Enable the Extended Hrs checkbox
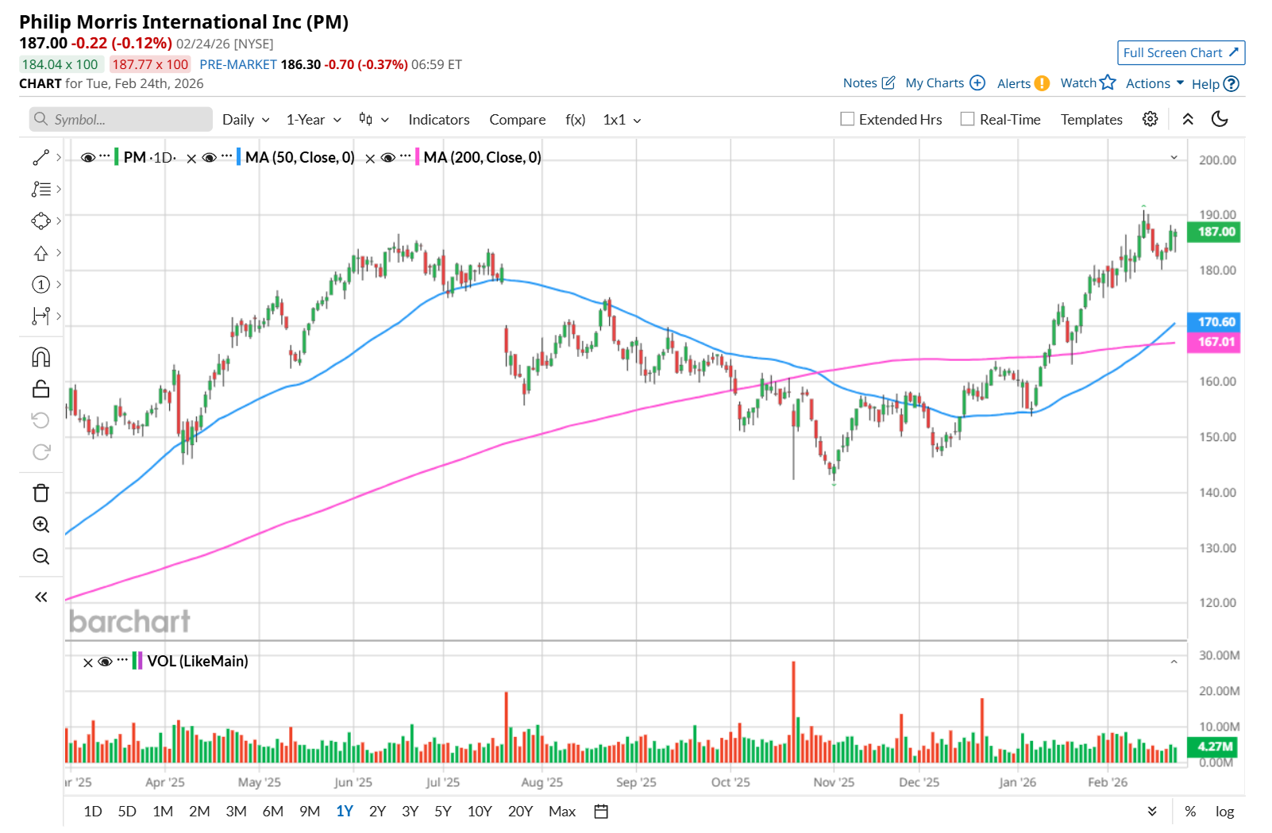Image resolution: width=1272 pixels, height=833 pixels. (x=847, y=119)
